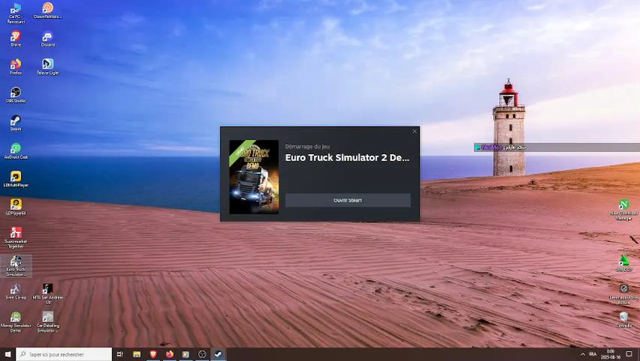
Task: Select the Neat Download Manager desktop icon
Action: point(623,210)
